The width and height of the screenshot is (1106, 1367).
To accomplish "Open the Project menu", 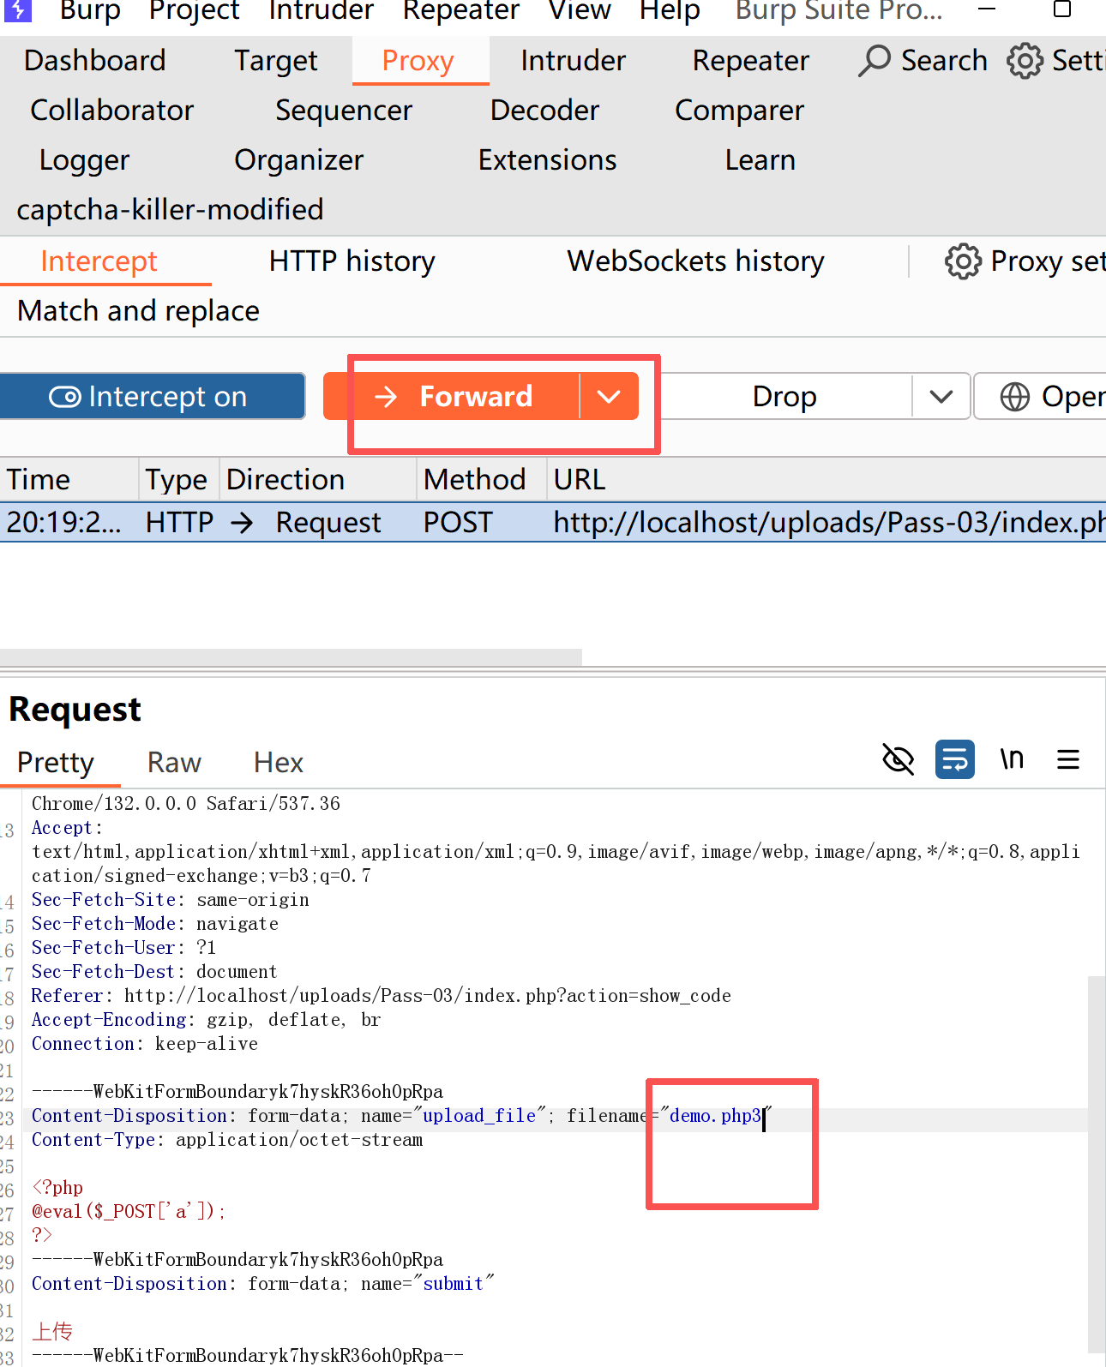I will pyautogui.click(x=194, y=10).
